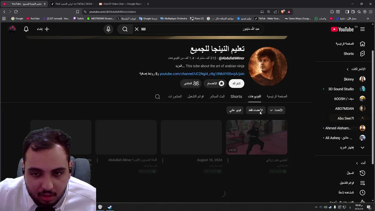
Task: Toggle the public video filter chip
Action: (235, 110)
